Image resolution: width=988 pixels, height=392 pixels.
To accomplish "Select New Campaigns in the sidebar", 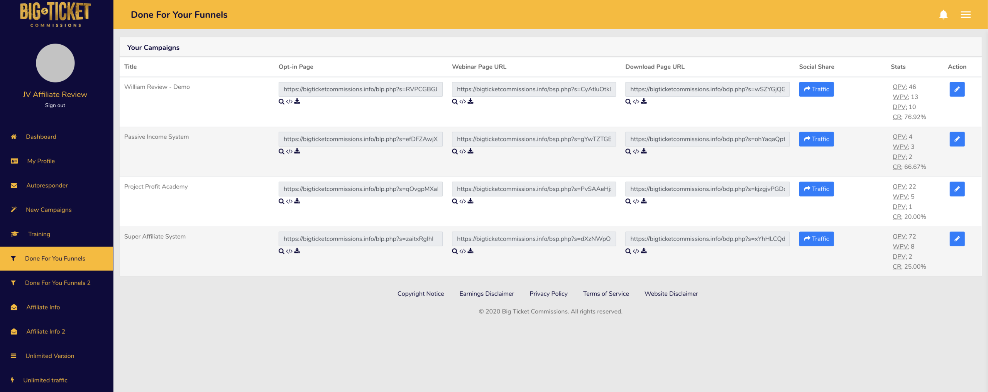I will (x=49, y=210).
